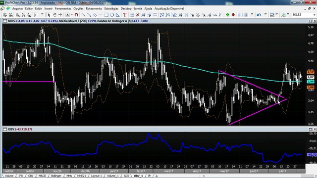Open the Arquivo menu
This screenshot has height=178, width=317.
point(17,9)
